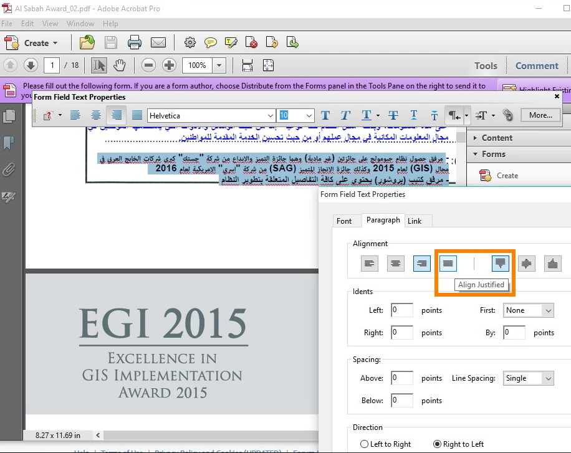This screenshot has height=453, width=571.
Task: Select the highlight text tool icon
Action: click(231, 42)
